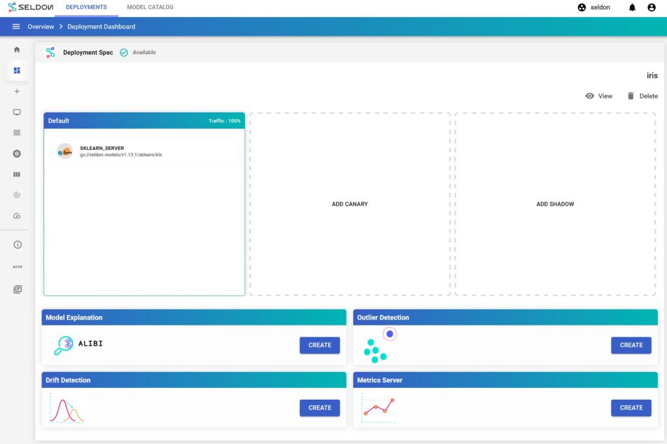Click the Metrics Server panel header
This screenshot has height=444, width=667.
coord(505,380)
